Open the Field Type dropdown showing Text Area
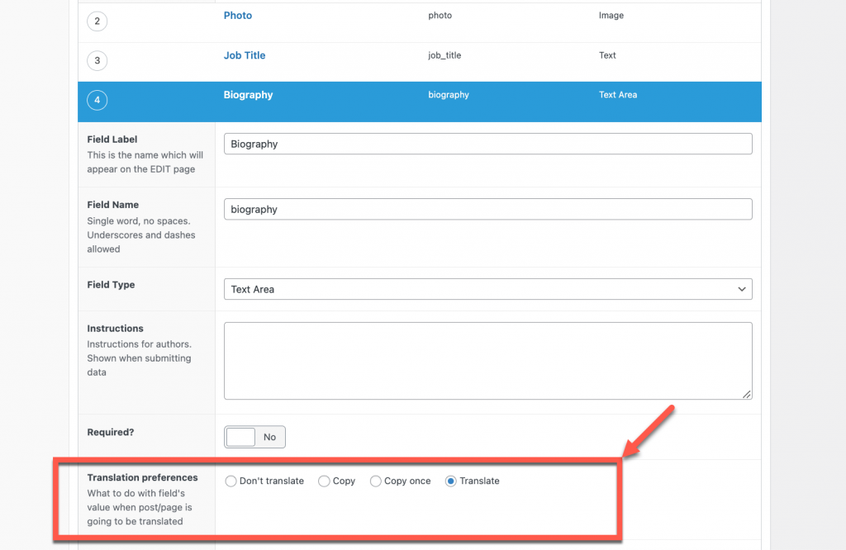 [487, 289]
